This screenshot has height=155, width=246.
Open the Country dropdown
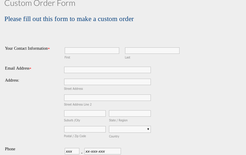point(130,129)
